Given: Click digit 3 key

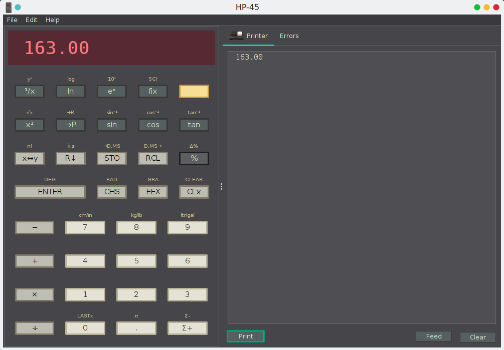Looking at the screenshot, I should [188, 294].
